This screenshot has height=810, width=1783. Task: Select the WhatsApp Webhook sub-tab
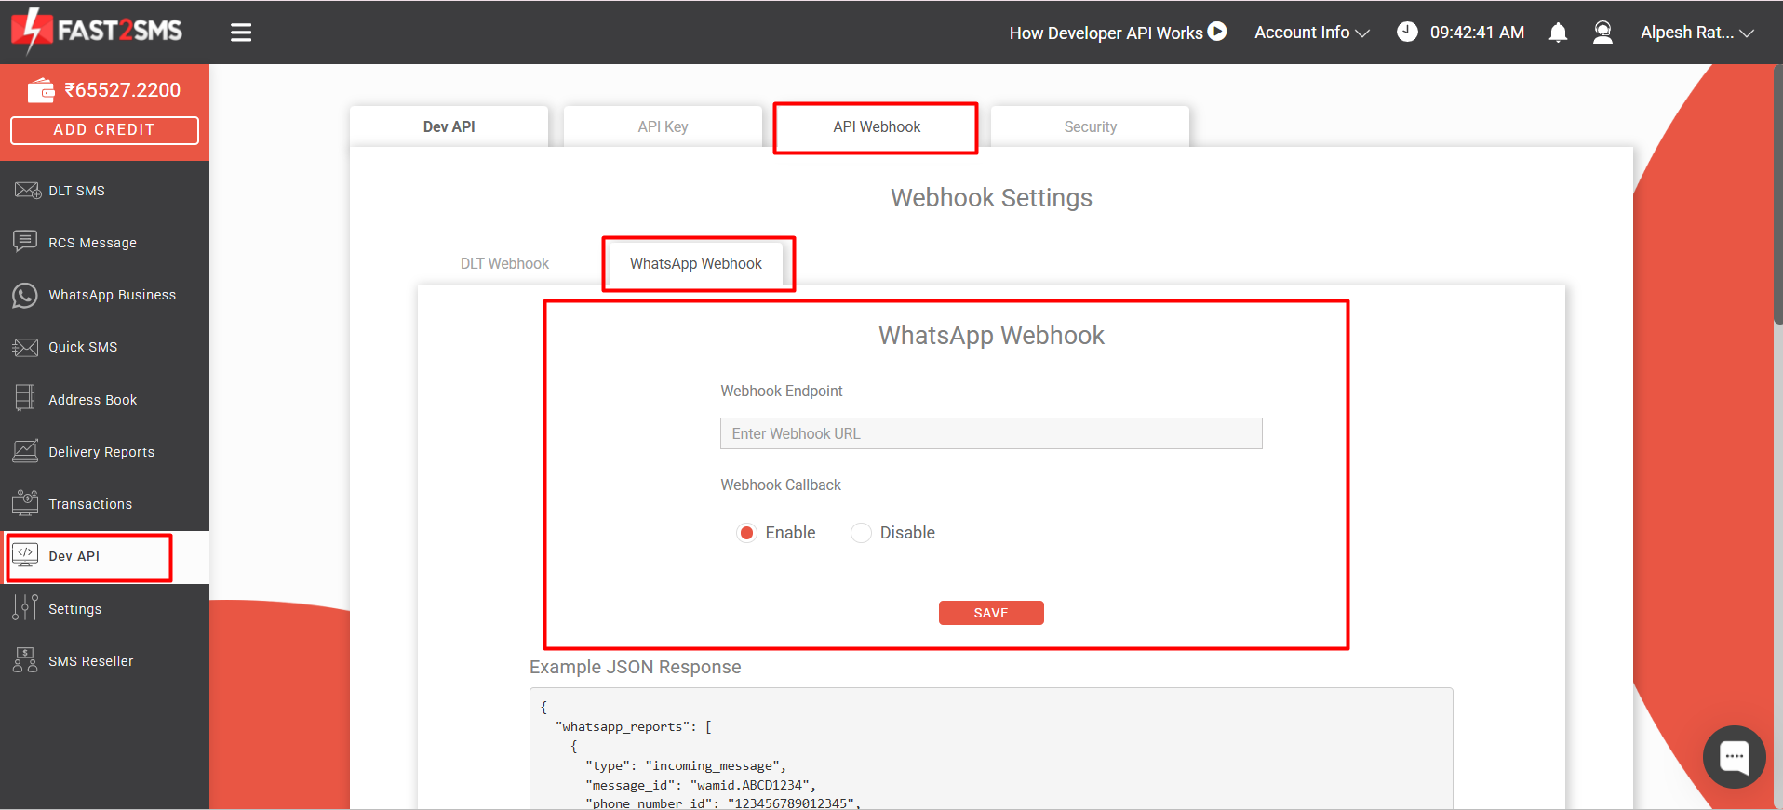696,263
